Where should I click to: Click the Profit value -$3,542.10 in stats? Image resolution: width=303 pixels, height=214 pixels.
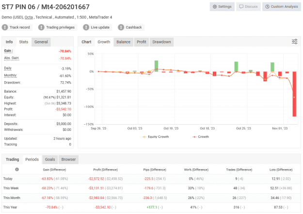click(x=63, y=109)
